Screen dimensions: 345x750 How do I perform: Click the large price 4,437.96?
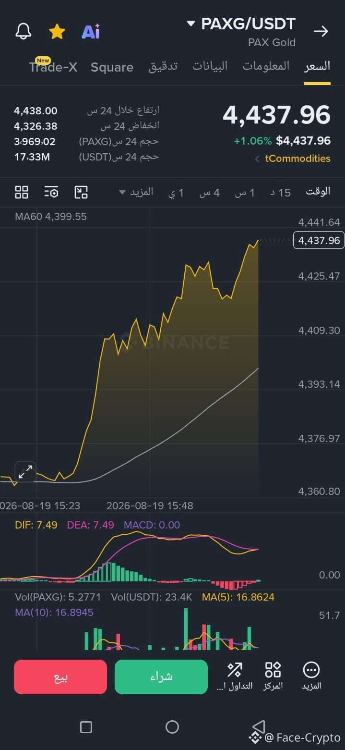[277, 115]
